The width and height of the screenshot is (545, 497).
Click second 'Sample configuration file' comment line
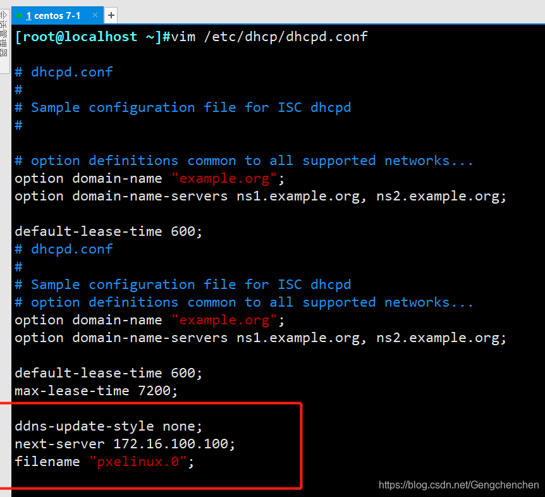click(183, 285)
